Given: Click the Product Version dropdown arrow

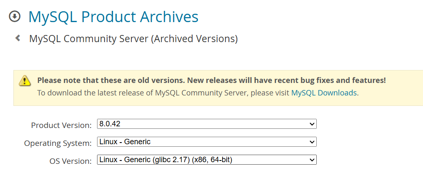Looking at the screenshot, I should click(x=311, y=124).
